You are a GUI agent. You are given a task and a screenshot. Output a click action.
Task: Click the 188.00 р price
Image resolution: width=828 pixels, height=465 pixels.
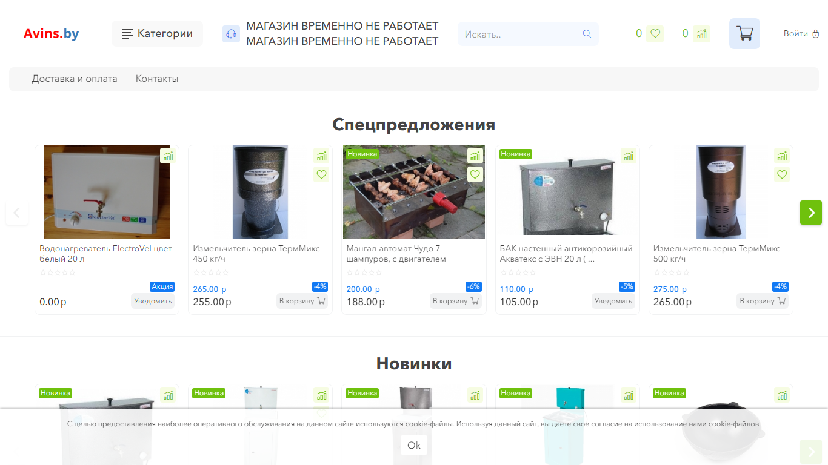(x=366, y=302)
